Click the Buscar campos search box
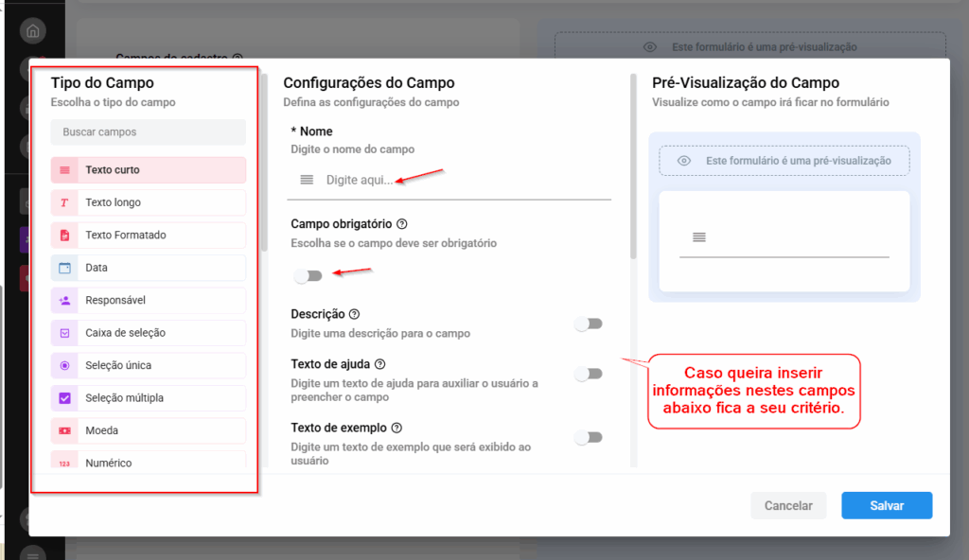 (x=149, y=132)
